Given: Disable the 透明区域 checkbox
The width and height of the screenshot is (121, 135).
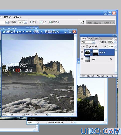Looking at the screenshot, I should click(50, 22).
